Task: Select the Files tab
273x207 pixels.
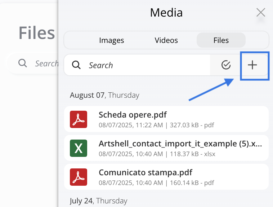Action: (x=221, y=40)
